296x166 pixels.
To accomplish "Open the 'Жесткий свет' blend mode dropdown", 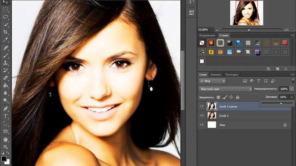I will point(226,89).
